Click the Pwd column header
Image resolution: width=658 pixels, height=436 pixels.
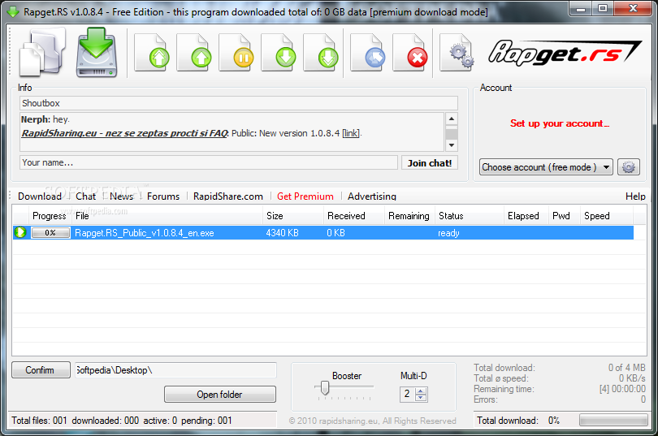click(565, 216)
